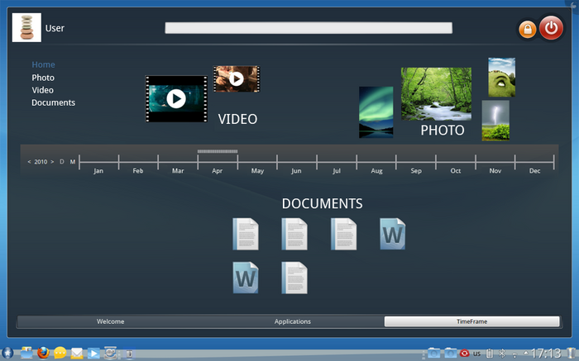
Task: Click the second blue folder tray icon
Action: click(450, 354)
